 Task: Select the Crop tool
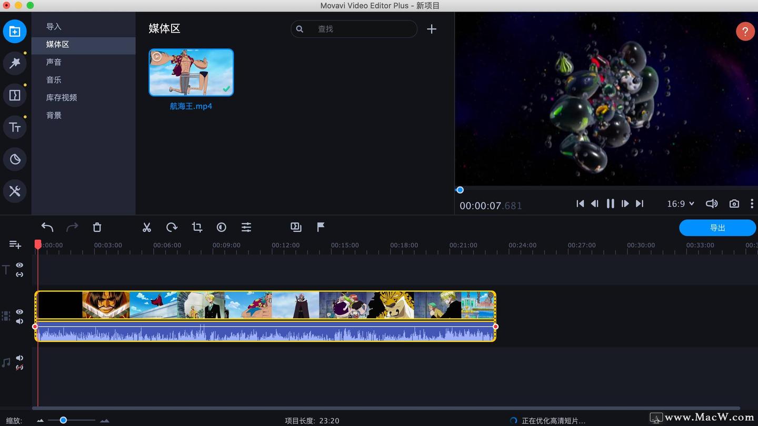[197, 227]
